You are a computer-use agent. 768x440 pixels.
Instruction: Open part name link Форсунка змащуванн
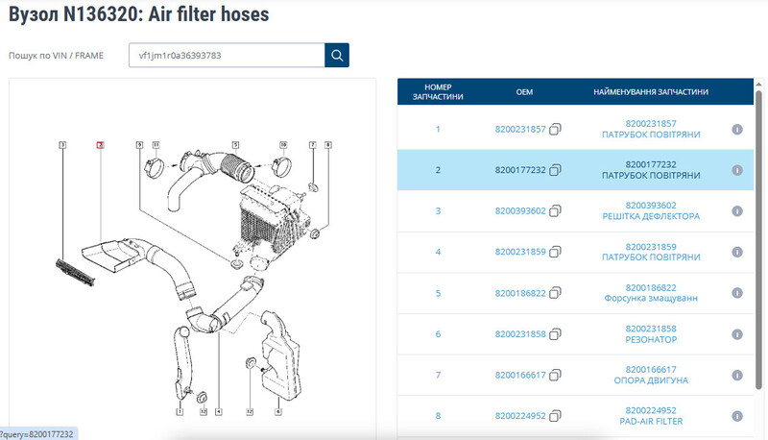pos(650,299)
